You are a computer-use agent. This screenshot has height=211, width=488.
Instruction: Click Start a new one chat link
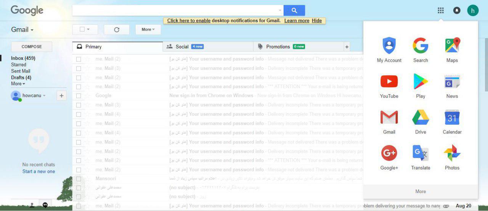pyautogui.click(x=39, y=172)
